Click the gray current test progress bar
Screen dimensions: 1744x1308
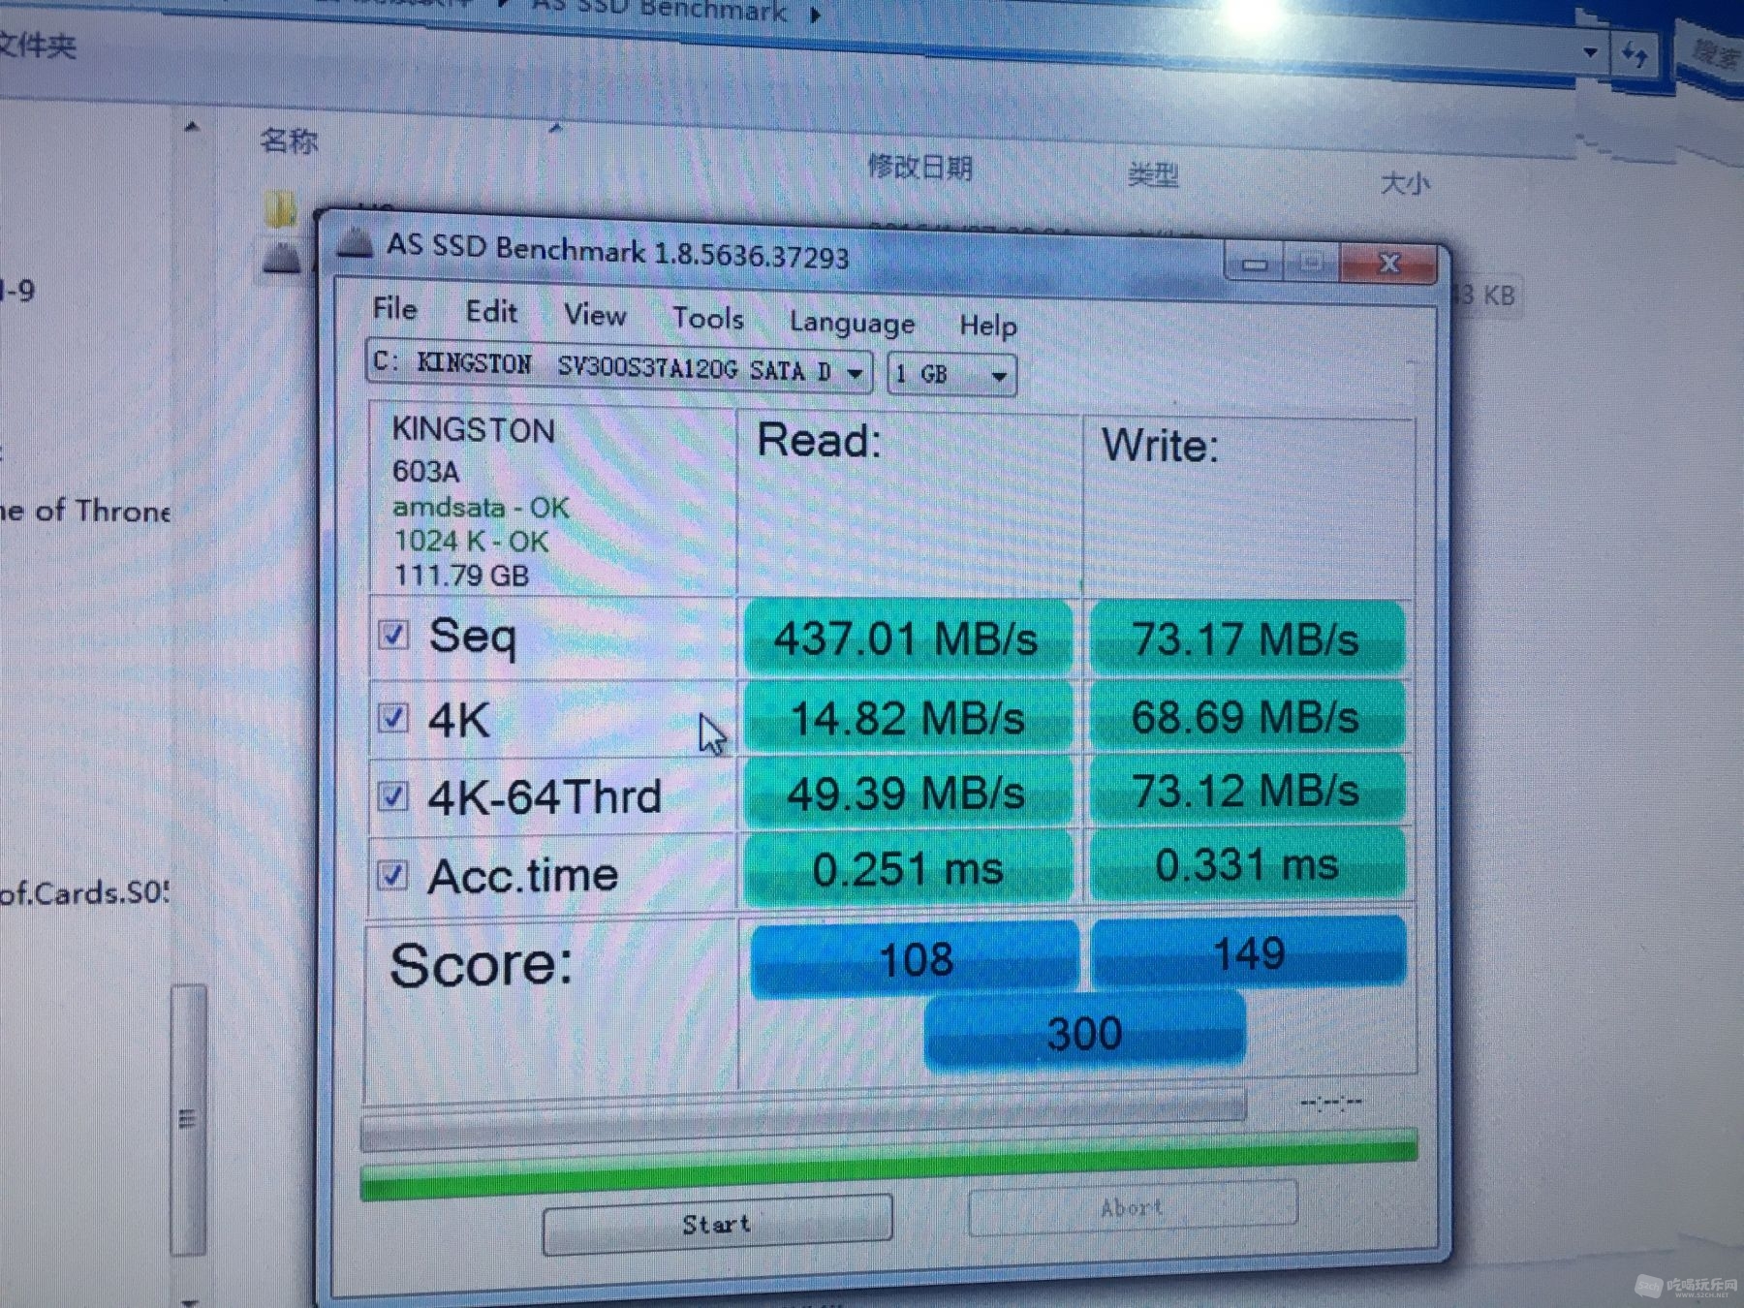click(803, 1118)
